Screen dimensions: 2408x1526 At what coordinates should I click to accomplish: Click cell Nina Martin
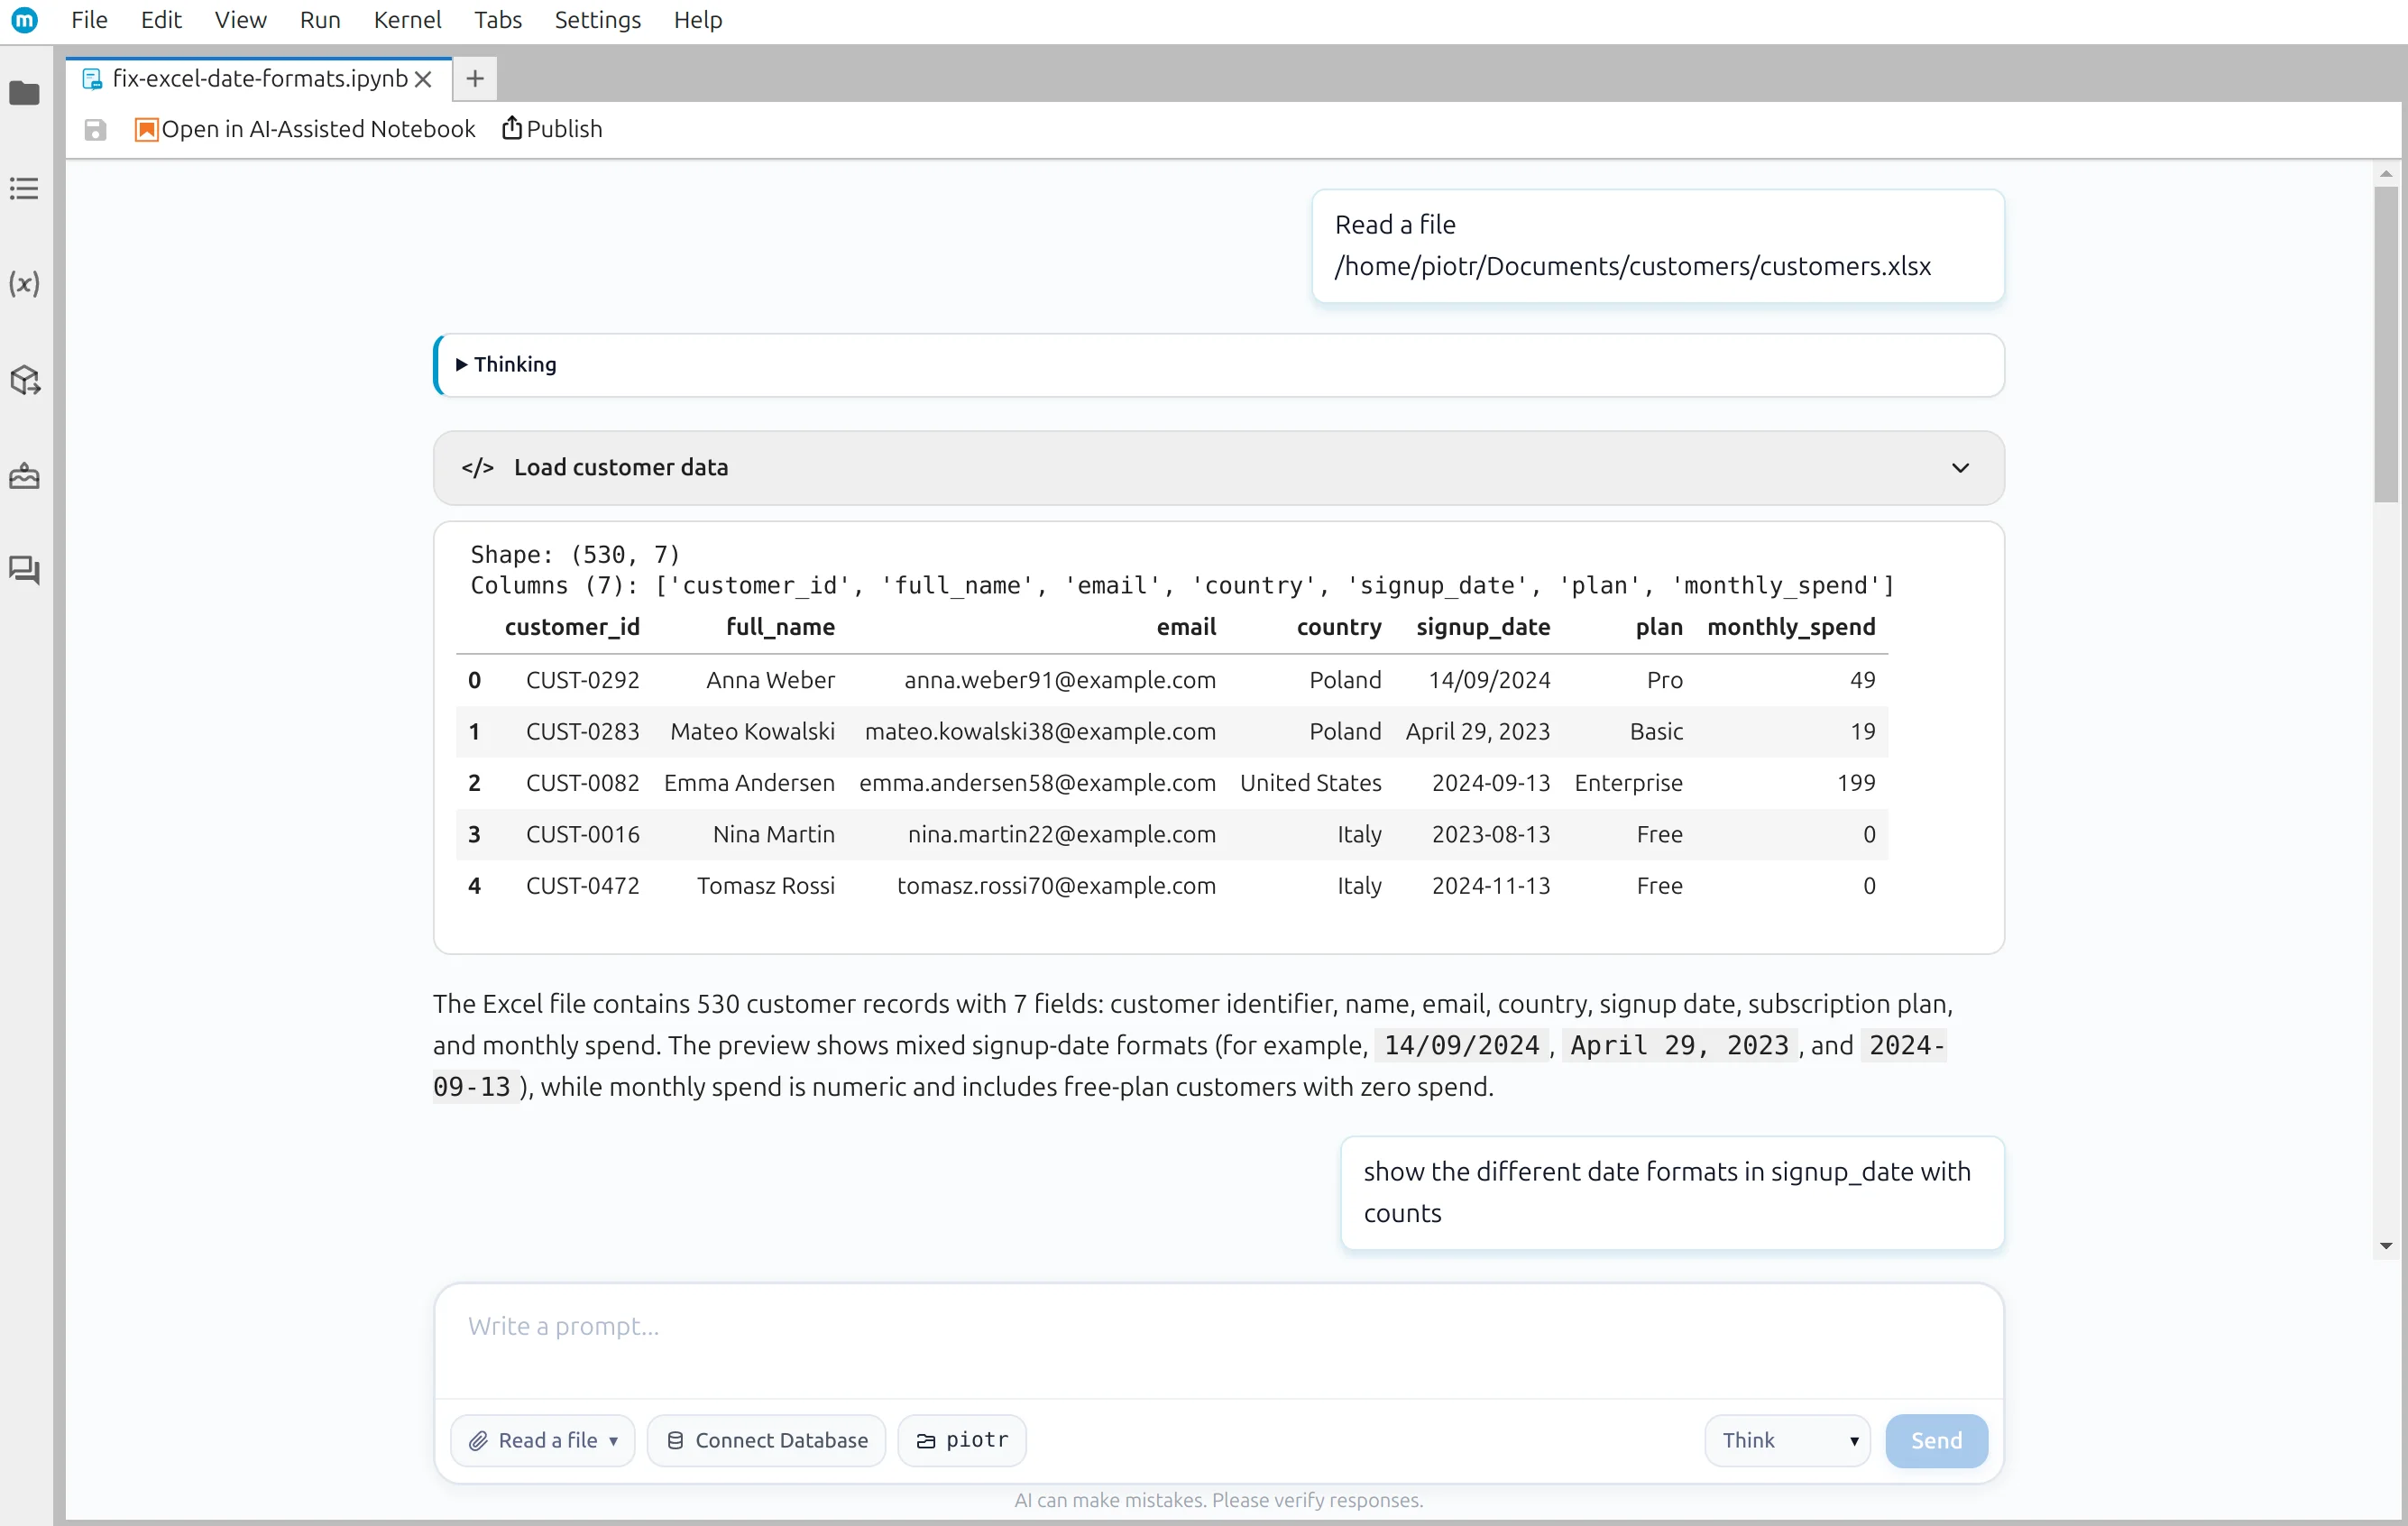click(773, 835)
